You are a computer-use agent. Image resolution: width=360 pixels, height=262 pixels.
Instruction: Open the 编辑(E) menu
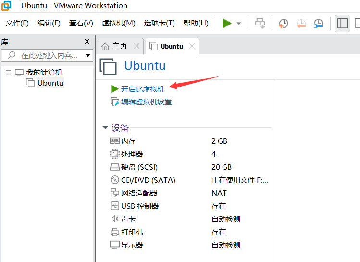49,23
